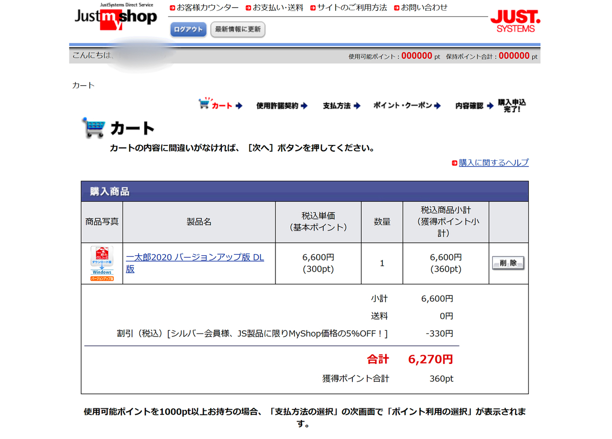
Task: Click the red arrow icon before 購入に関するヘルプ
Action: point(454,163)
